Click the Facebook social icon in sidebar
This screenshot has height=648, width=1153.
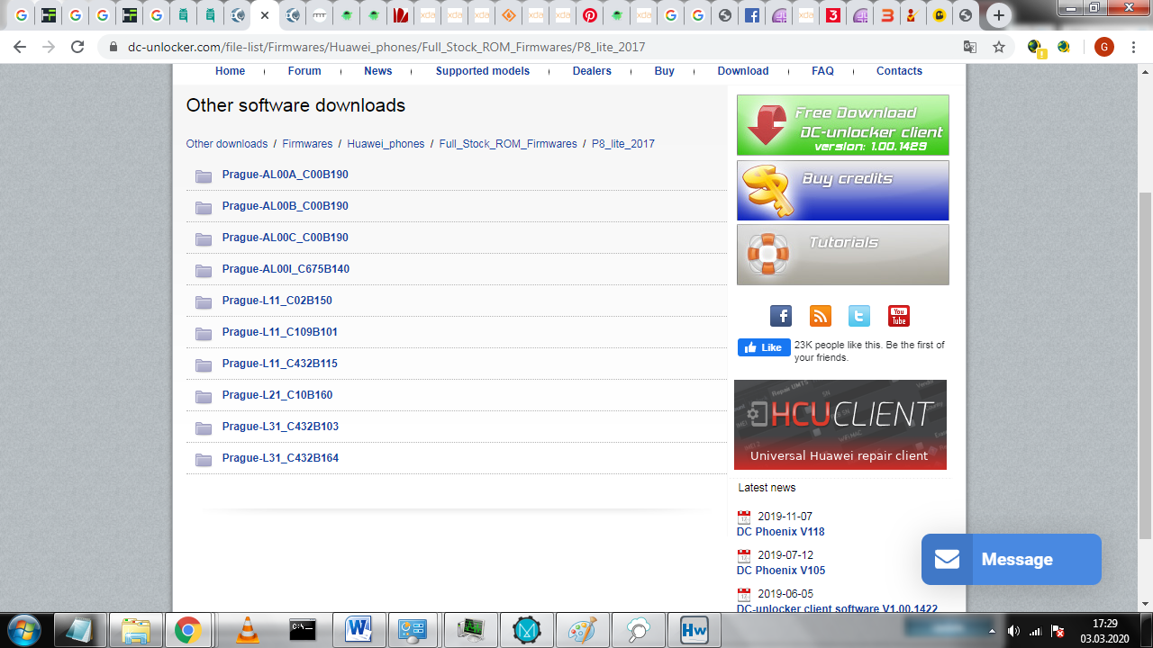[x=781, y=316]
